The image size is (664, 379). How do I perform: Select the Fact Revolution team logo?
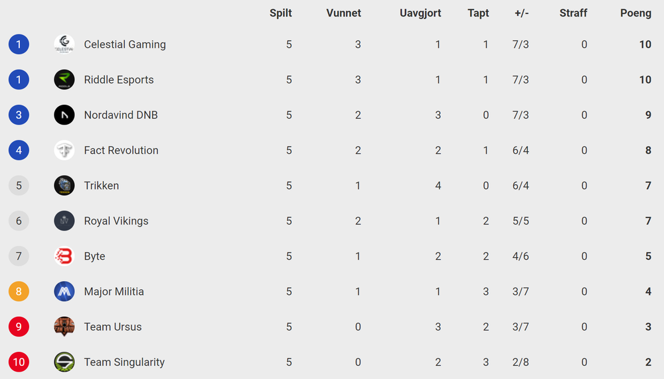[64, 150]
